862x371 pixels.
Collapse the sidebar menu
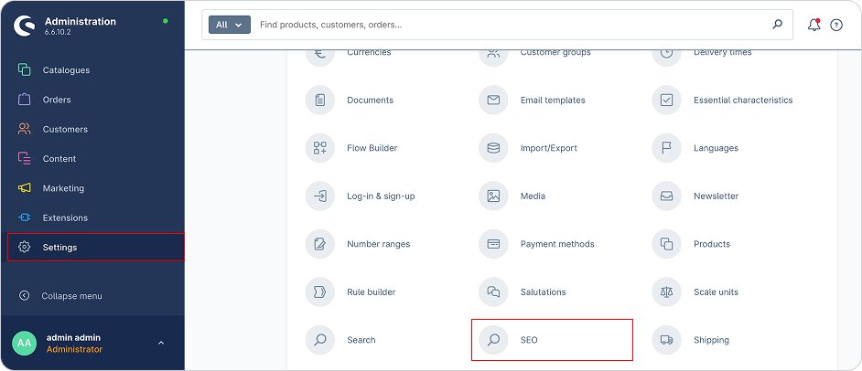(x=71, y=296)
